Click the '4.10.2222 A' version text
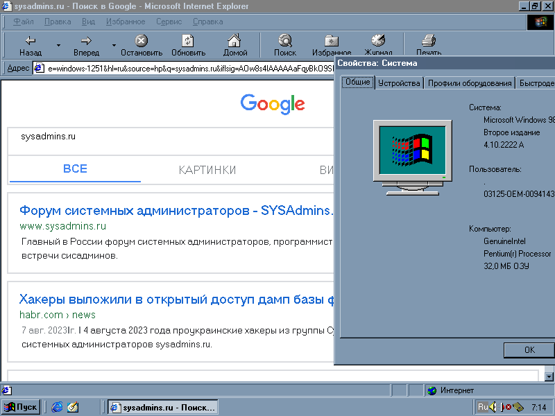The height and width of the screenshot is (416, 555). point(504,145)
